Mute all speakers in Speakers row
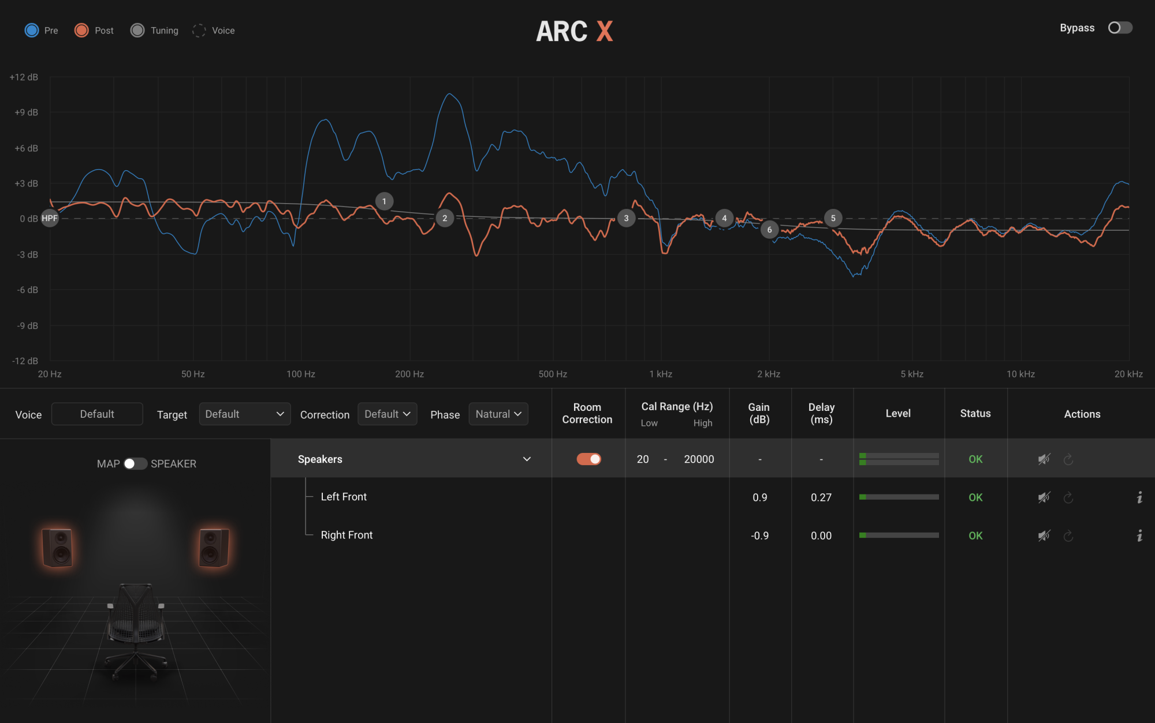This screenshot has width=1155, height=723. coord(1044,459)
